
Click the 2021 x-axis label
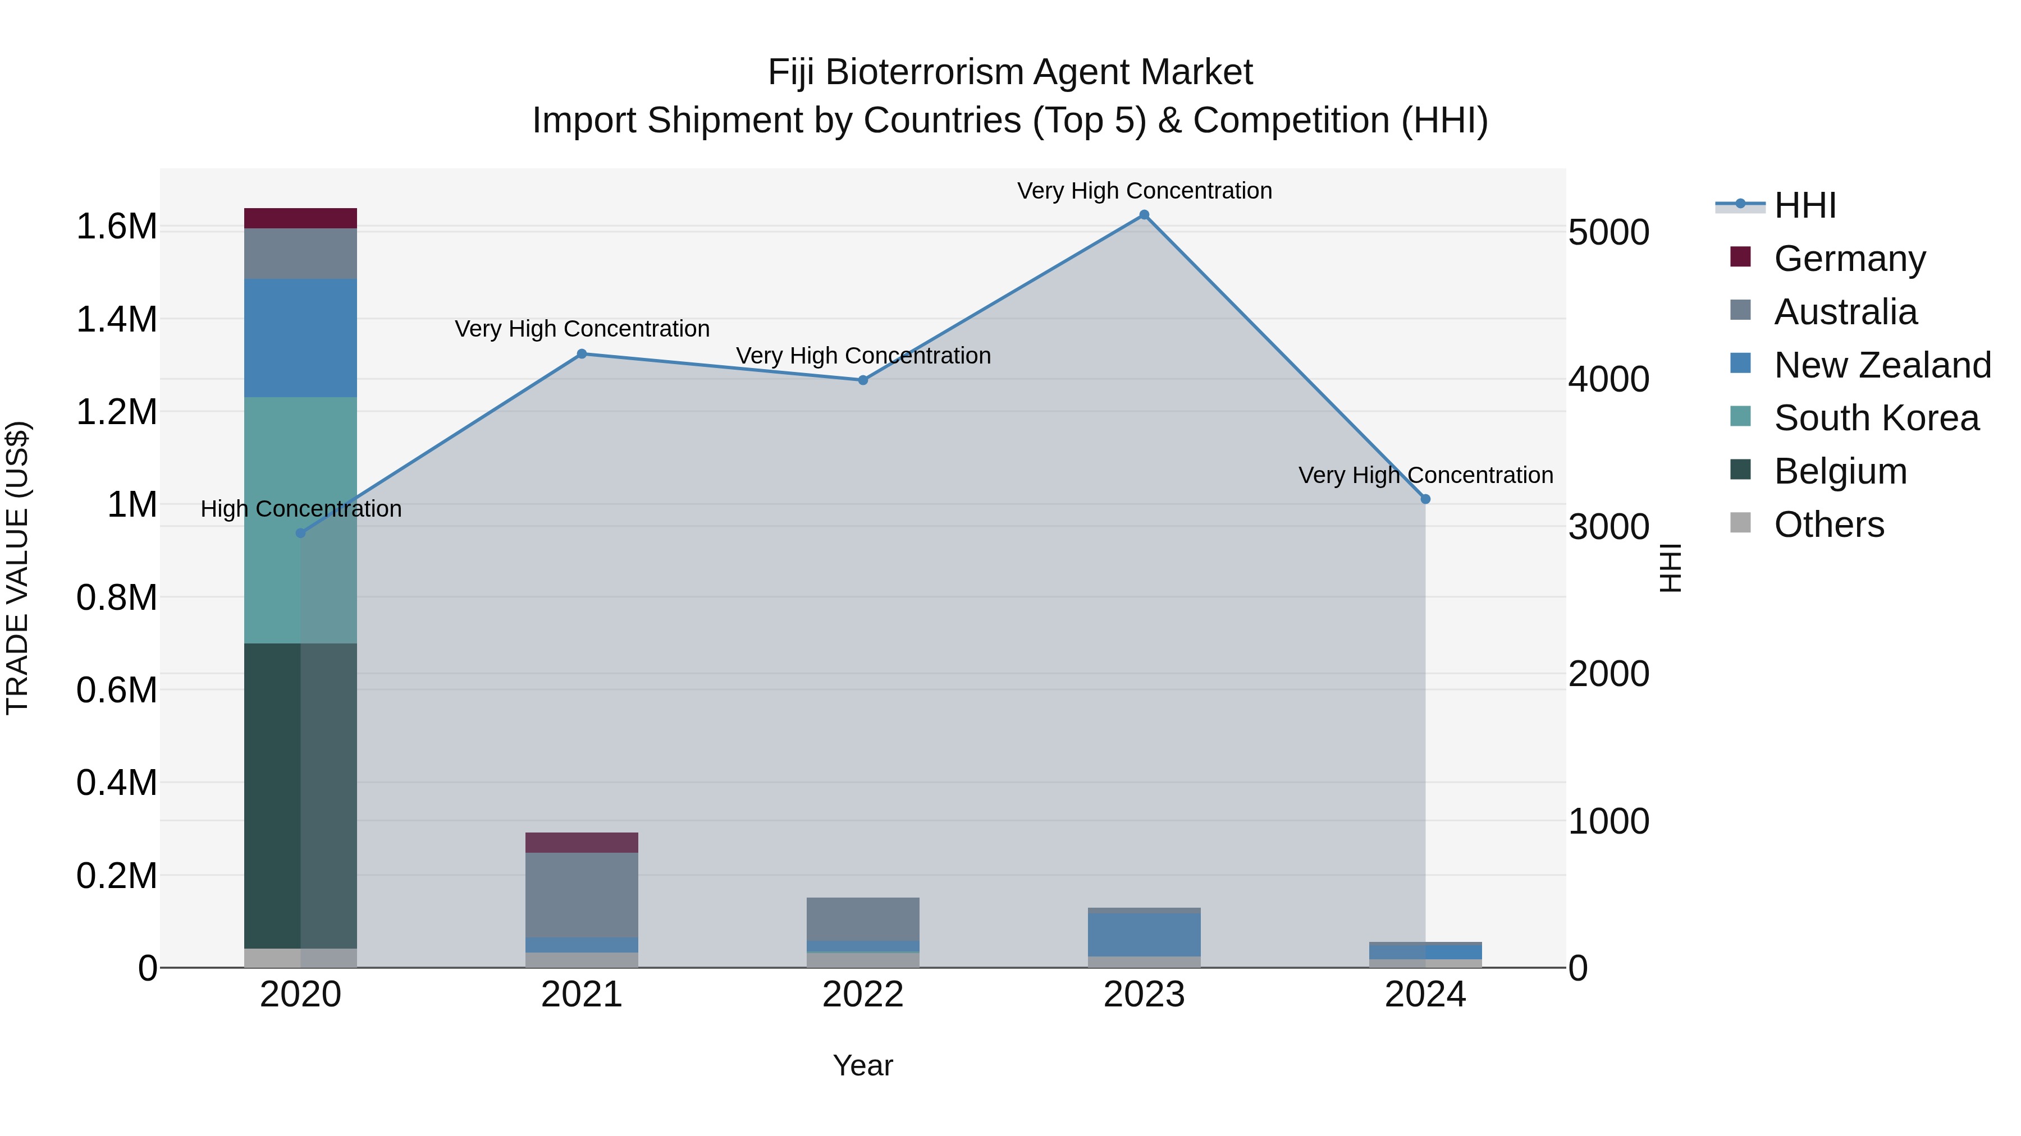click(582, 995)
